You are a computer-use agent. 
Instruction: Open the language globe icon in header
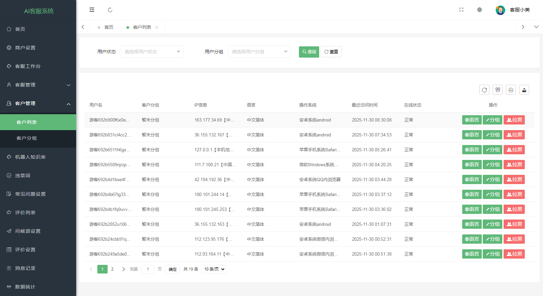pos(479,10)
